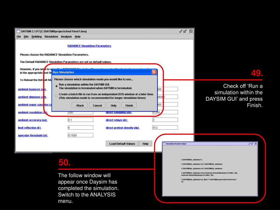Maximize the DAYSIM main window
The height and width of the screenshot is (210, 280).
click(x=185, y=31)
